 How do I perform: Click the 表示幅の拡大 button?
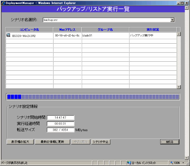click(20, 142)
